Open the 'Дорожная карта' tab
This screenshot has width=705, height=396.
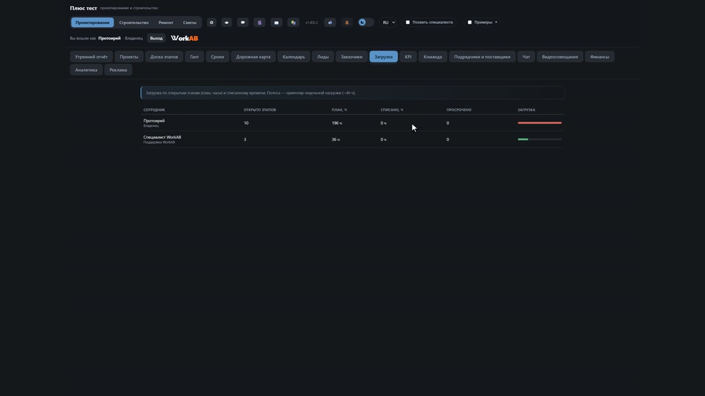(x=253, y=57)
